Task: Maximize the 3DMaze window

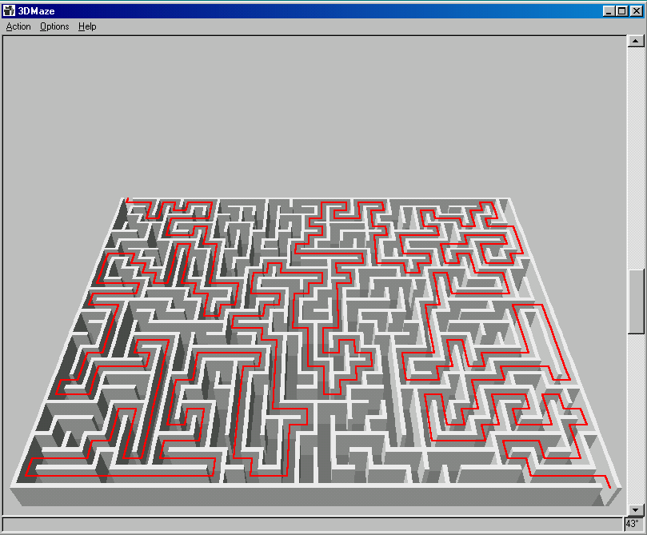Action: click(622, 11)
